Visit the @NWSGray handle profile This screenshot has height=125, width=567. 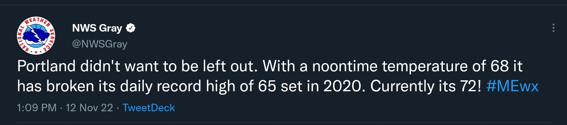point(100,44)
